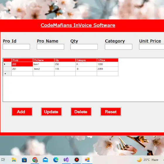164x164 pixels.
Task: Click the Update button
Action: [x=51, y=112]
